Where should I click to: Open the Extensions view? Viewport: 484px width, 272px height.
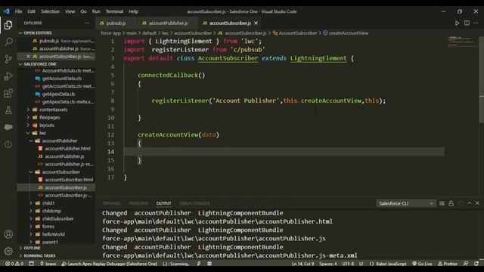click(8, 93)
